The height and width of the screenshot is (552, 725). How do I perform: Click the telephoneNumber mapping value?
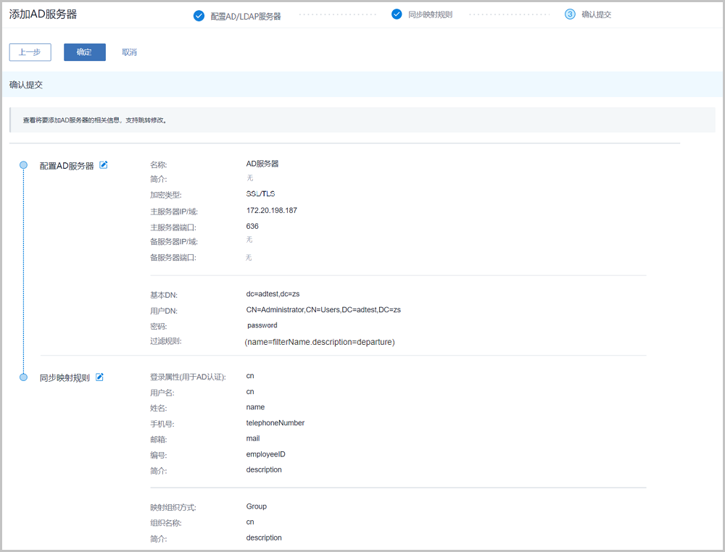[275, 423]
